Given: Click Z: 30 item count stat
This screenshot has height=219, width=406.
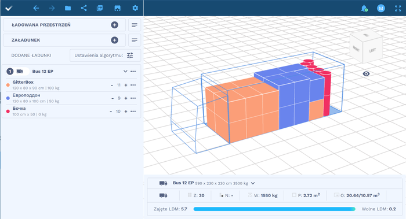Looking at the screenshot, I should coord(196,195).
